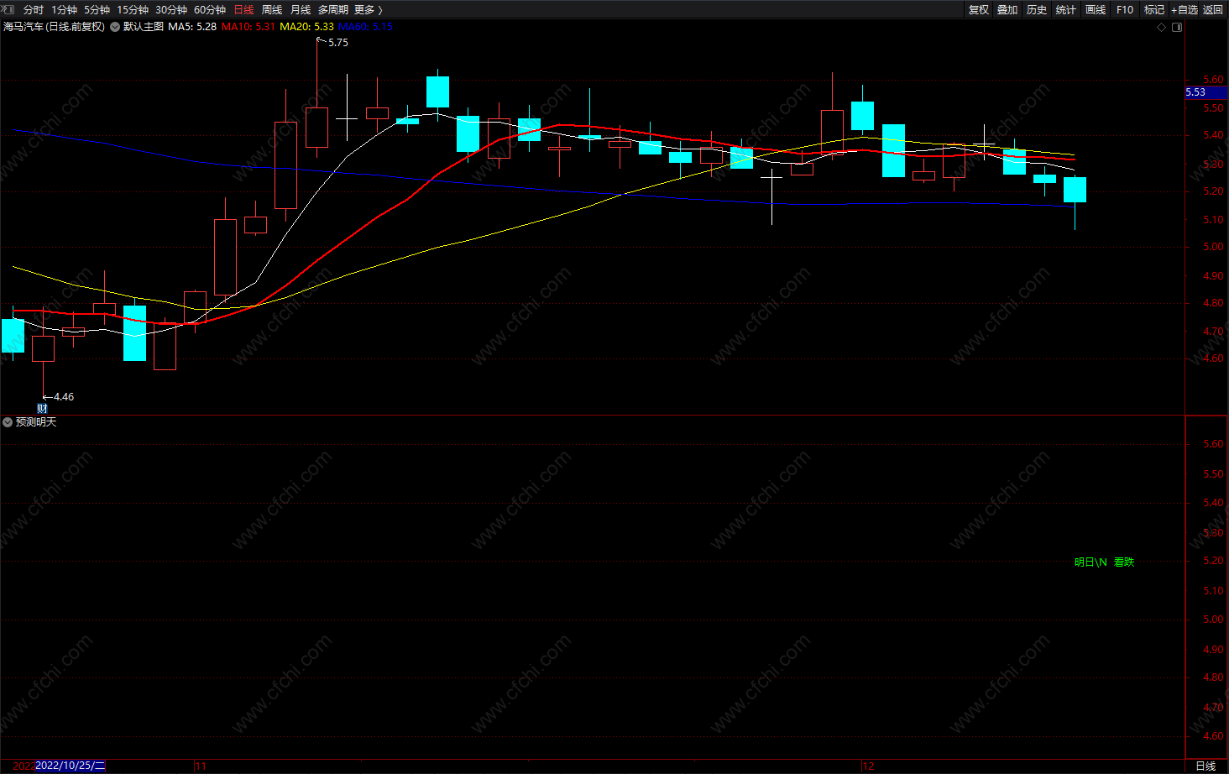The width and height of the screenshot is (1229, 774).
Task: Click the 4.46 low price marker
Action: pos(64,397)
